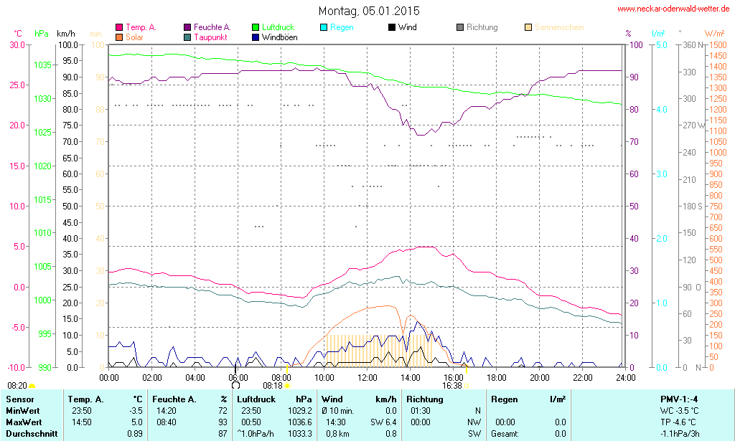Open the www.neckar-odenwald-wetter.de link

[x=673, y=9]
